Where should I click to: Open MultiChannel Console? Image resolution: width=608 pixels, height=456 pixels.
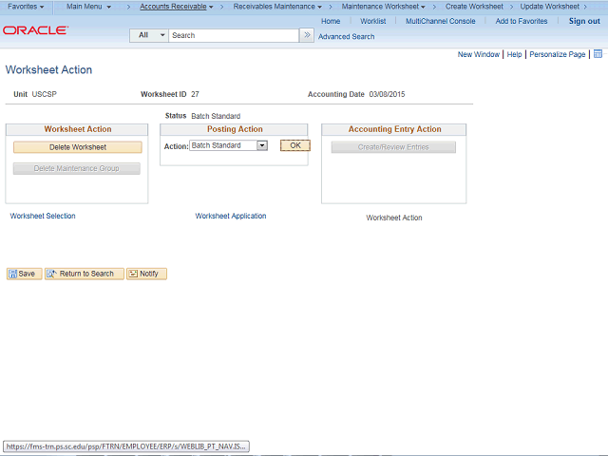[x=440, y=21]
